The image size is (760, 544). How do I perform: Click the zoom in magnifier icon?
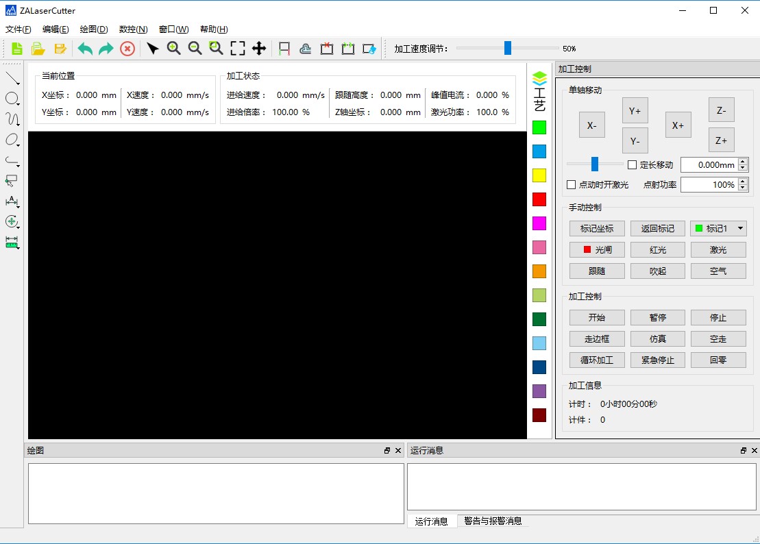[174, 48]
